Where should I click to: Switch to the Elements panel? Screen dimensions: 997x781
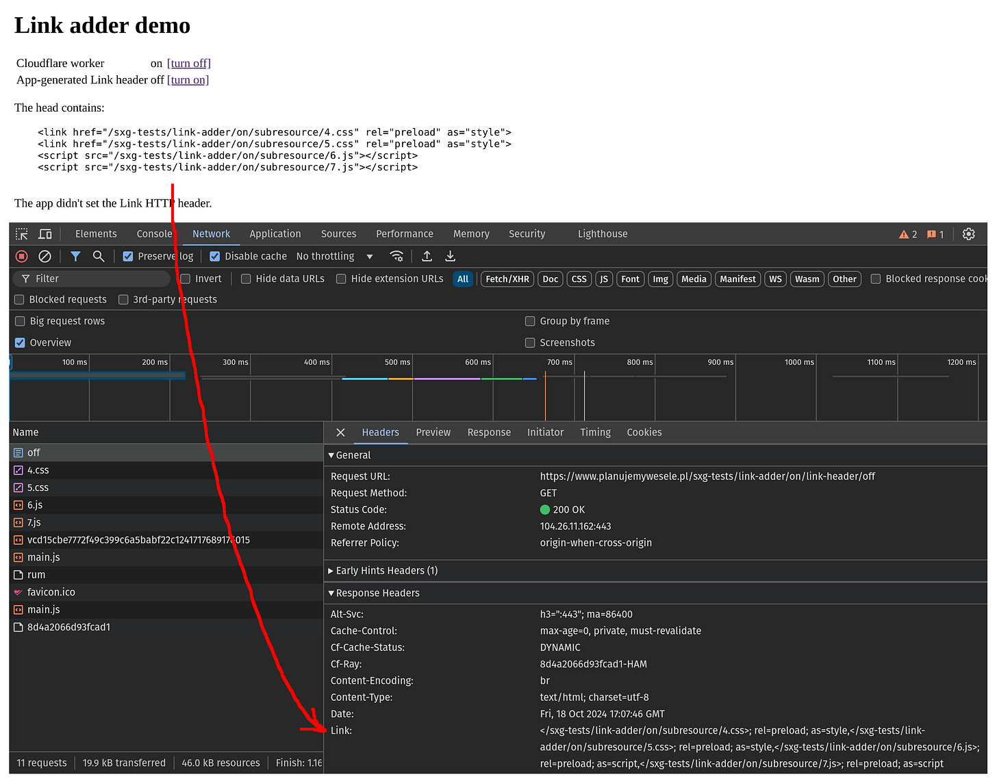pos(96,234)
